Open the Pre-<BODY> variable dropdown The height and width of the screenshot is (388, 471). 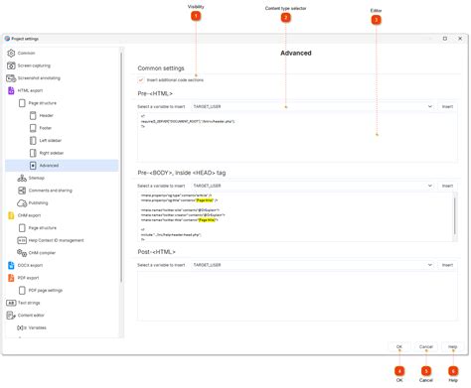point(313,186)
